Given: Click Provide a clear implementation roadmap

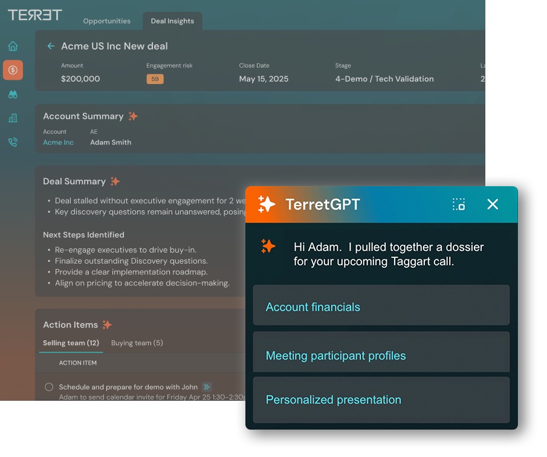Looking at the screenshot, I should click(131, 272).
